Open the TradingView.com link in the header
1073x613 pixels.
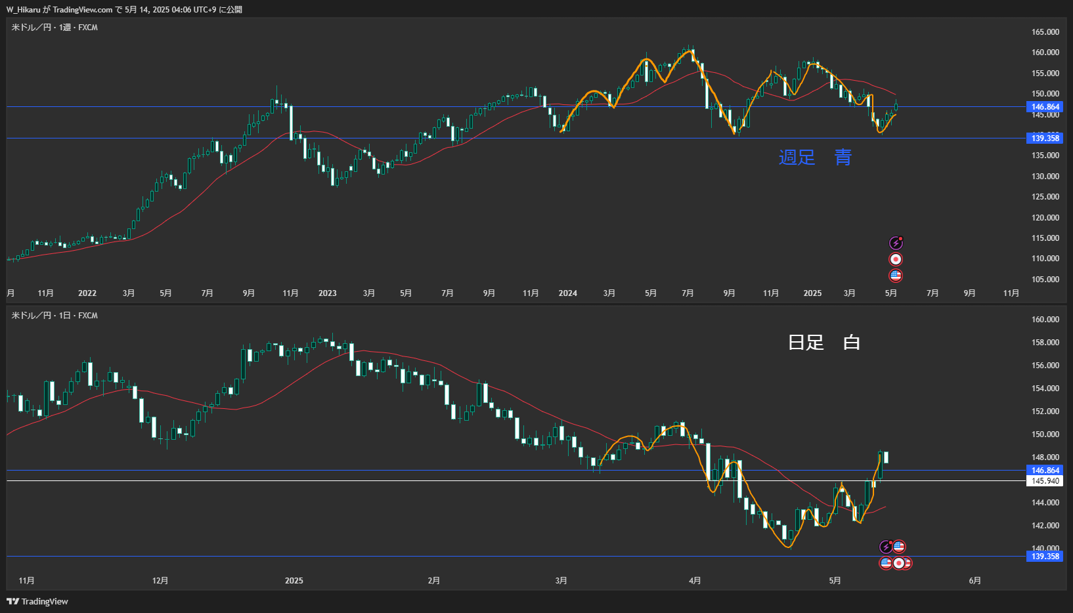point(83,9)
